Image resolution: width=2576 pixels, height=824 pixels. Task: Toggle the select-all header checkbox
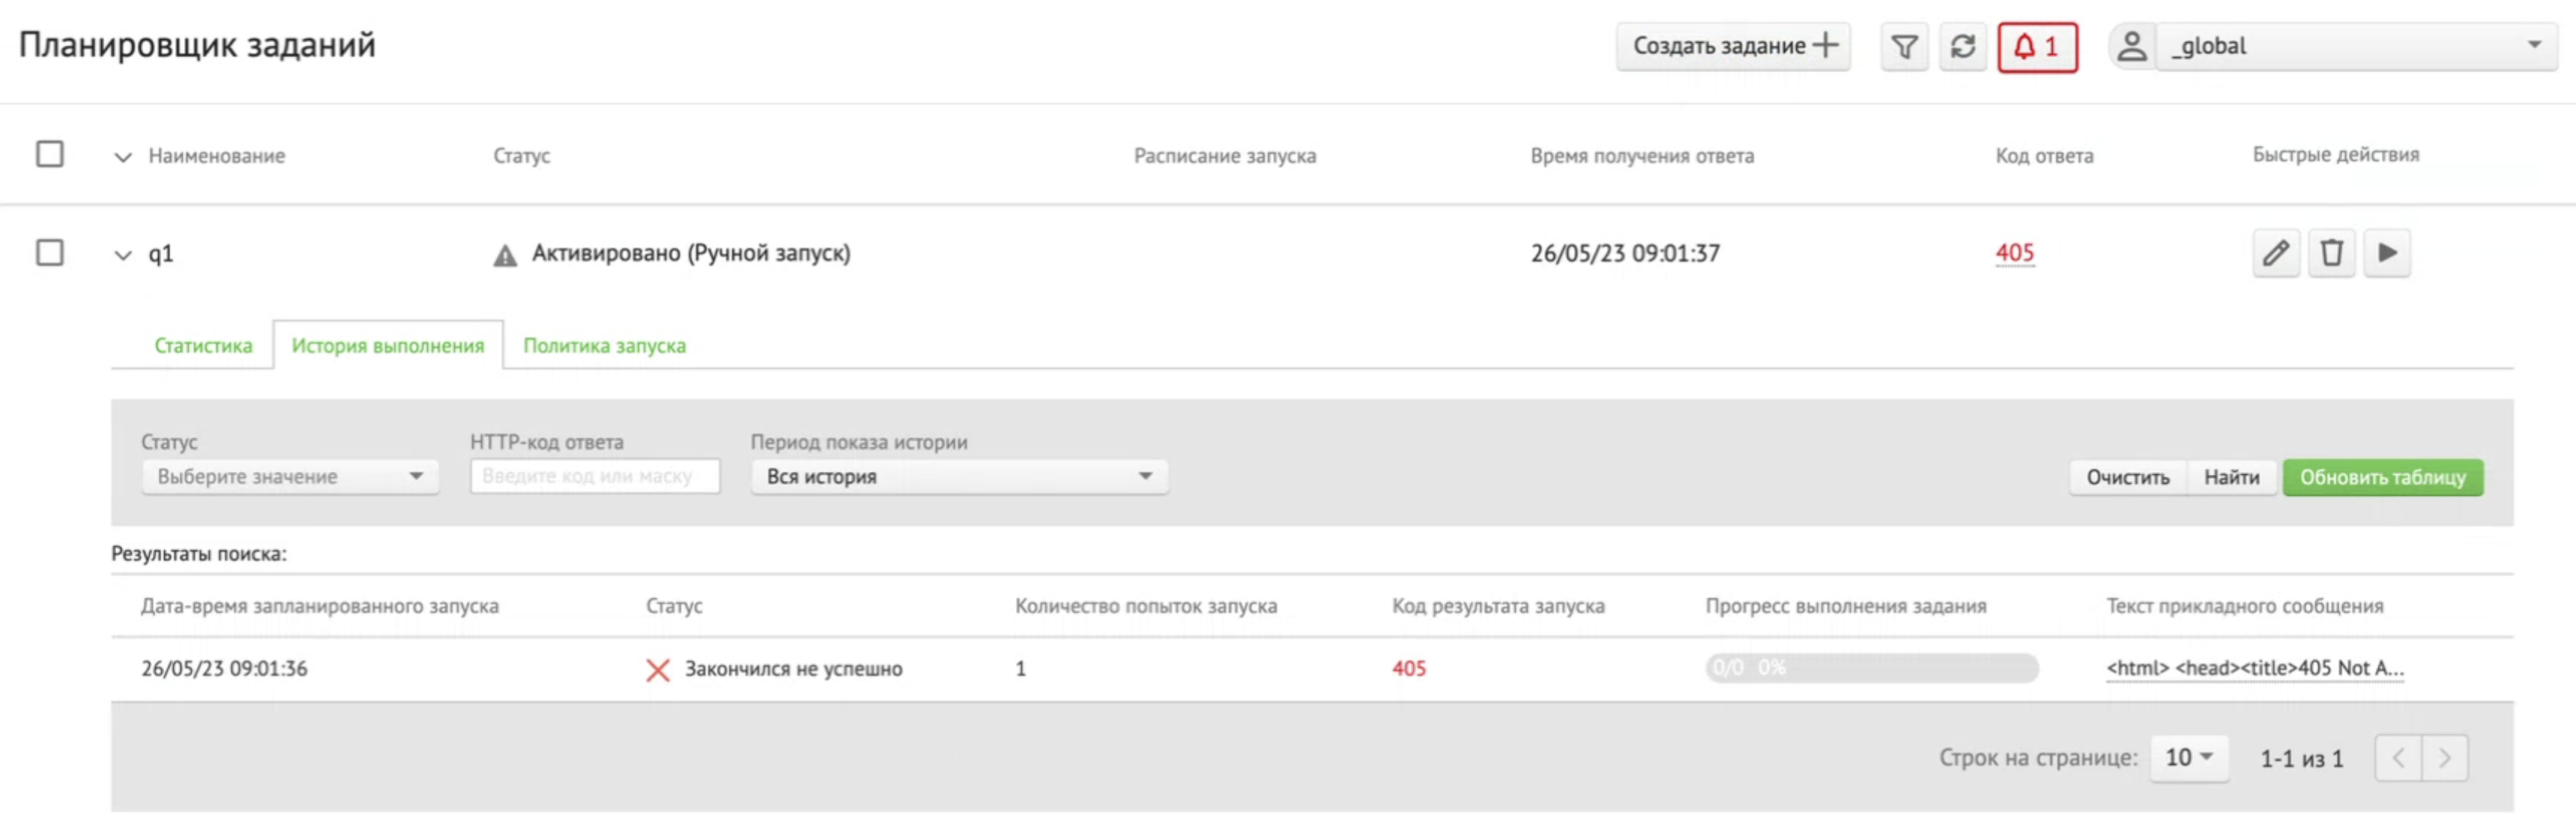click(x=50, y=154)
